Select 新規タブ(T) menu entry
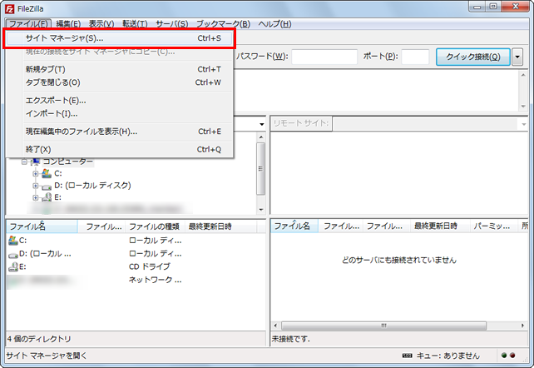Viewport: 534px width, 368px height. [x=119, y=69]
